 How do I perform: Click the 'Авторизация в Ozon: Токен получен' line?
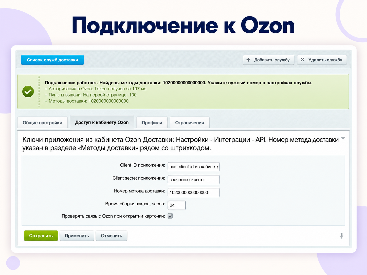(95, 89)
